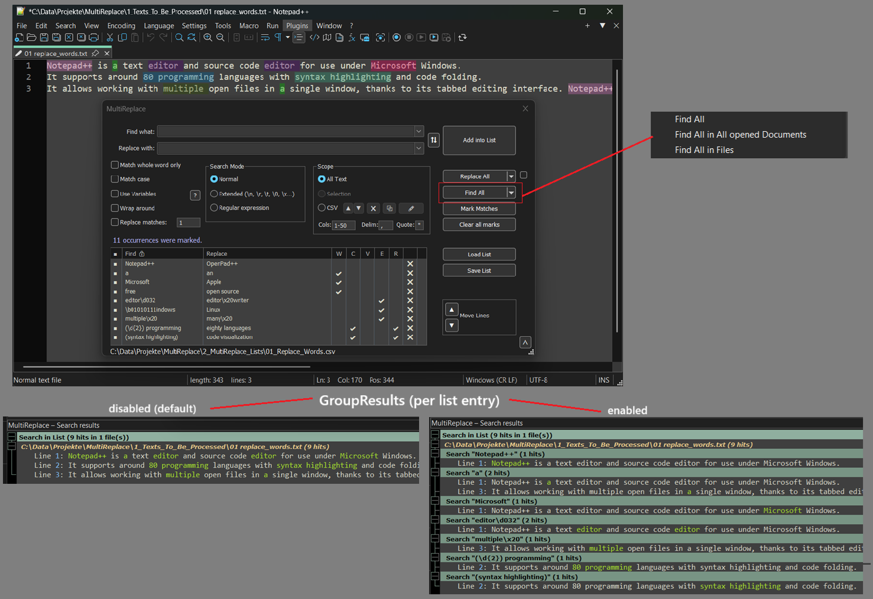The width and height of the screenshot is (873, 599).
Task: Click the Load List button
Action: click(479, 255)
